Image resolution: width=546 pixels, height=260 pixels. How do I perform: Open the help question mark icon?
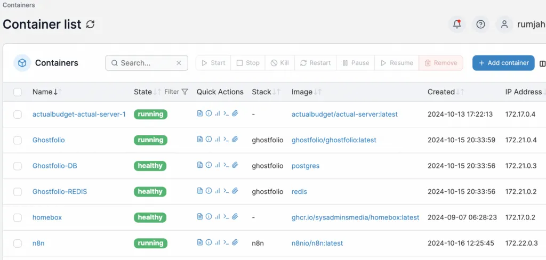(x=480, y=25)
